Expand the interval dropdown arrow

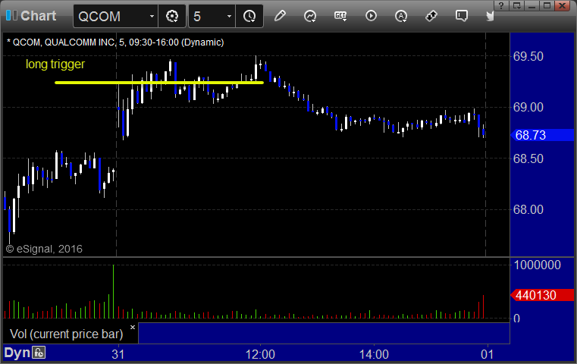click(229, 16)
